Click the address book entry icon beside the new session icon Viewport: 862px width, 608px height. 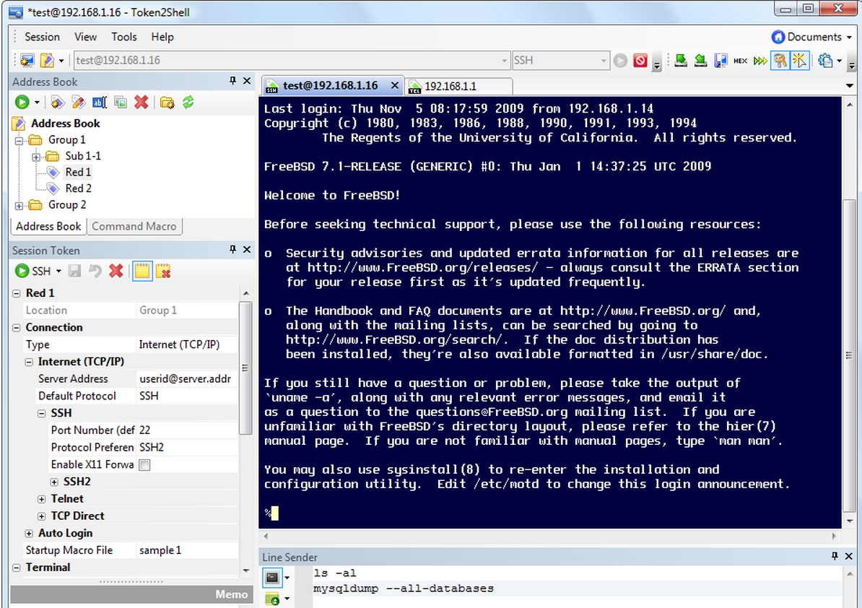coord(47,60)
